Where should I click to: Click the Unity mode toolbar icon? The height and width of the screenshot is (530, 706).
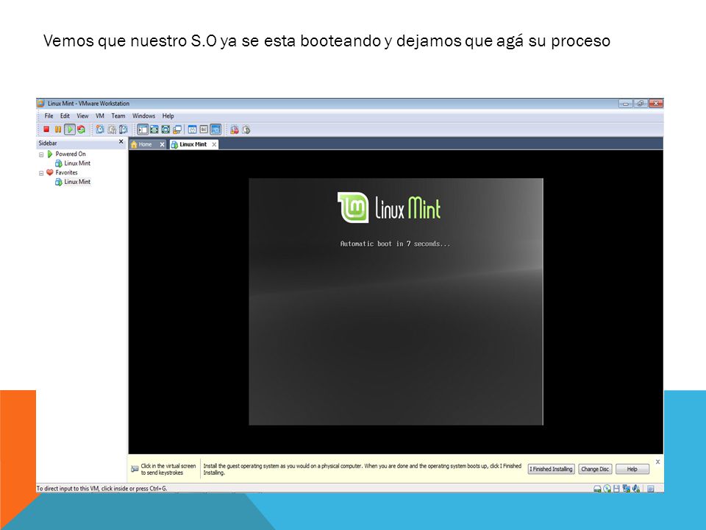tap(177, 130)
